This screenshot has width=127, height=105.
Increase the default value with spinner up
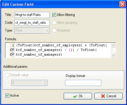[45, 82]
